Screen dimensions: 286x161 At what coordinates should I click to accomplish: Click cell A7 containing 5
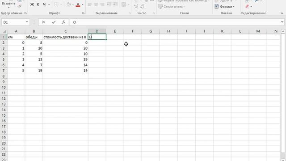coord(16,71)
